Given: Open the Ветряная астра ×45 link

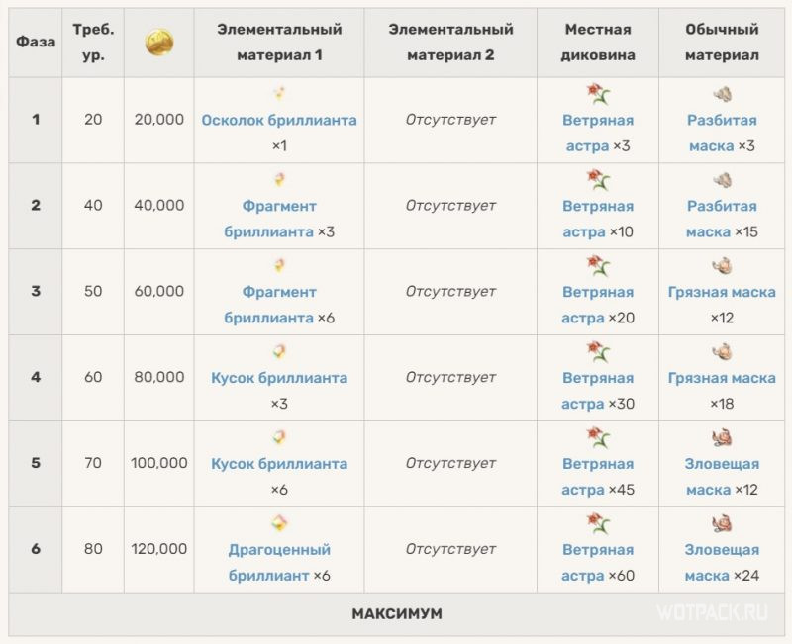Looking at the screenshot, I should [598, 477].
